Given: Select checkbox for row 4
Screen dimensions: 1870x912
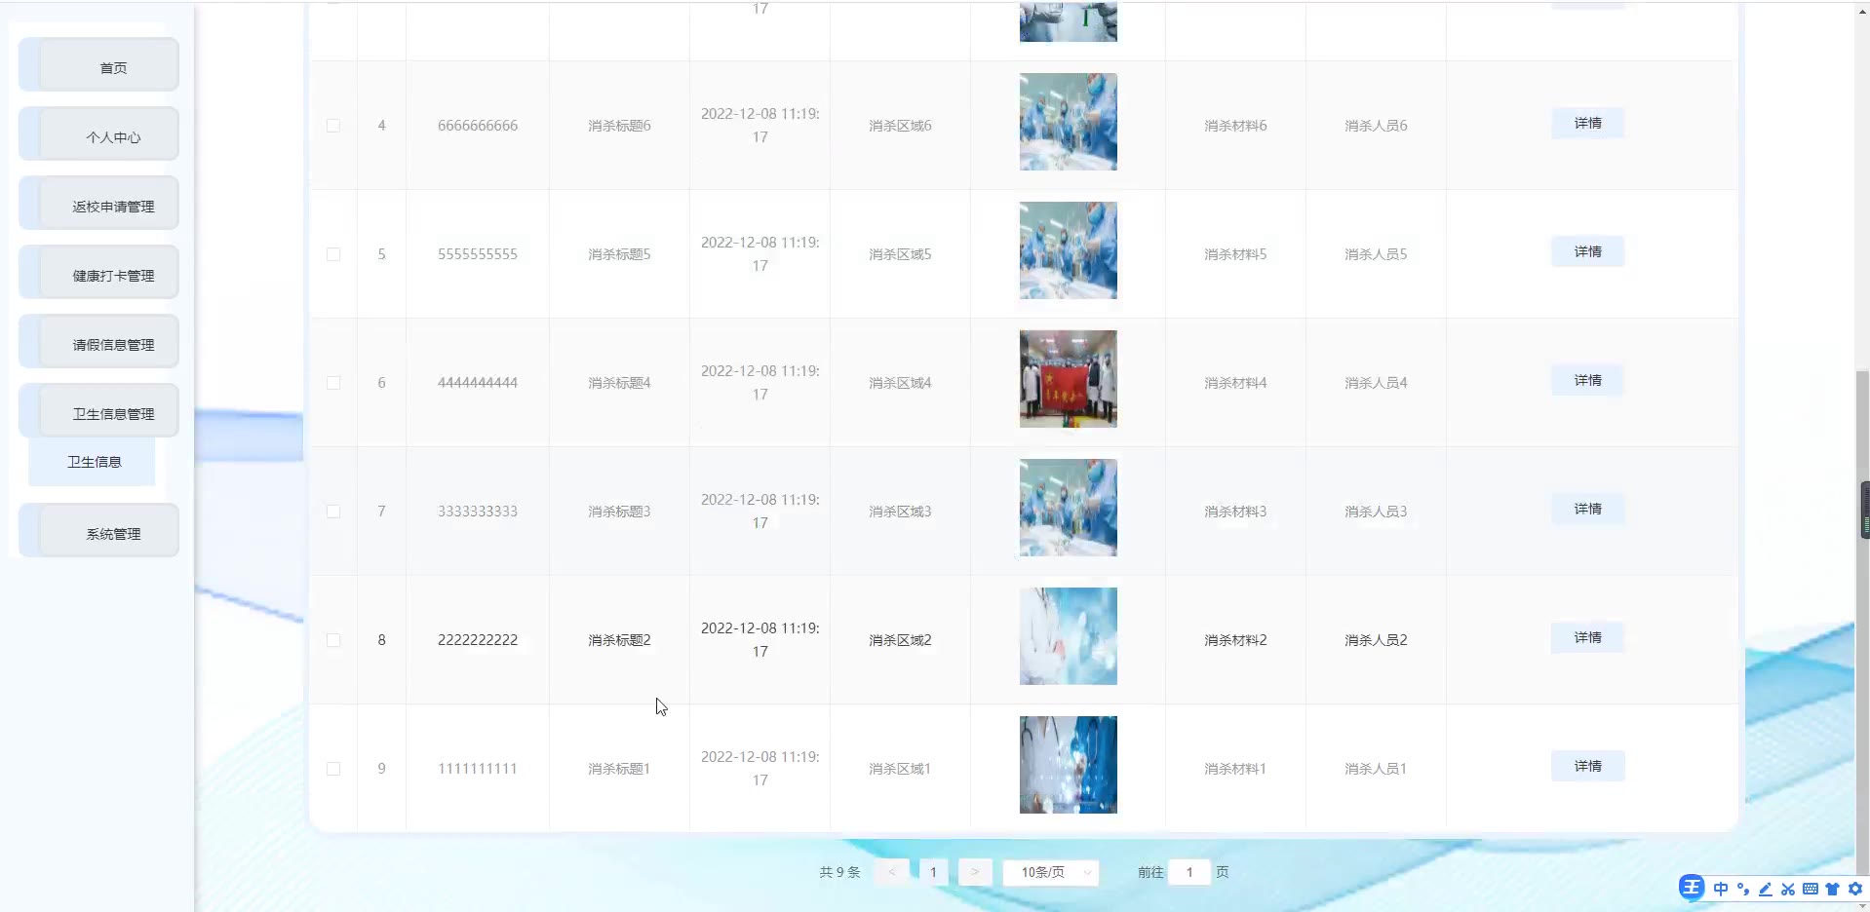Looking at the screenshot, I should point(333,126).
